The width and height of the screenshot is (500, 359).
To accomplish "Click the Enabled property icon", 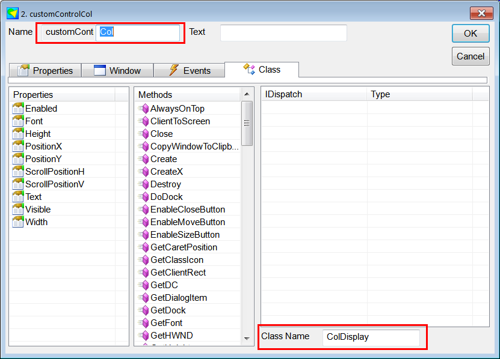I will click(x=18, y=109).
